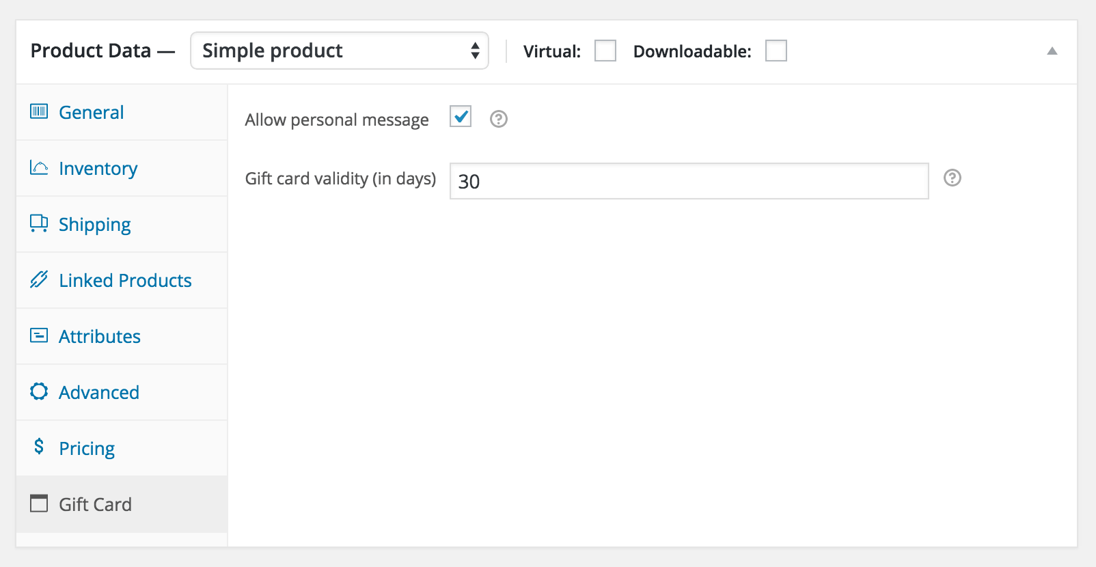Click the 'Allow personal message' label

(337, 120)
